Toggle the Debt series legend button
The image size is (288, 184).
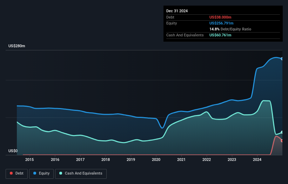[17, 174]
